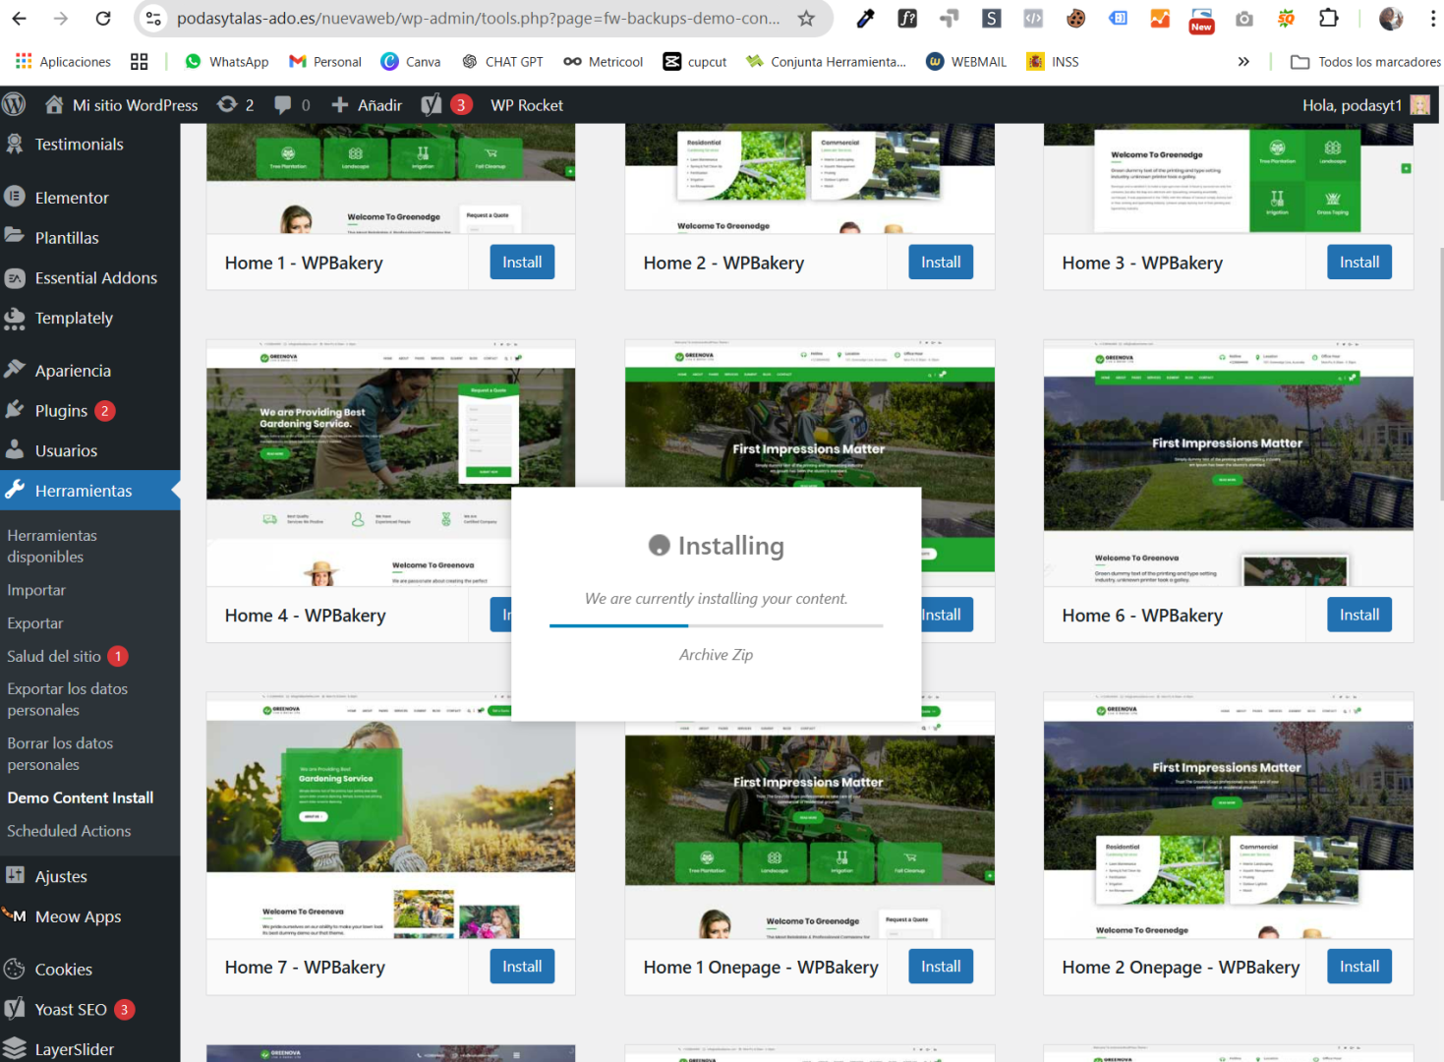Open the CHAT GPT bookmark
This screenshot has height=1062, width=1444.
(x=501, y=61)
